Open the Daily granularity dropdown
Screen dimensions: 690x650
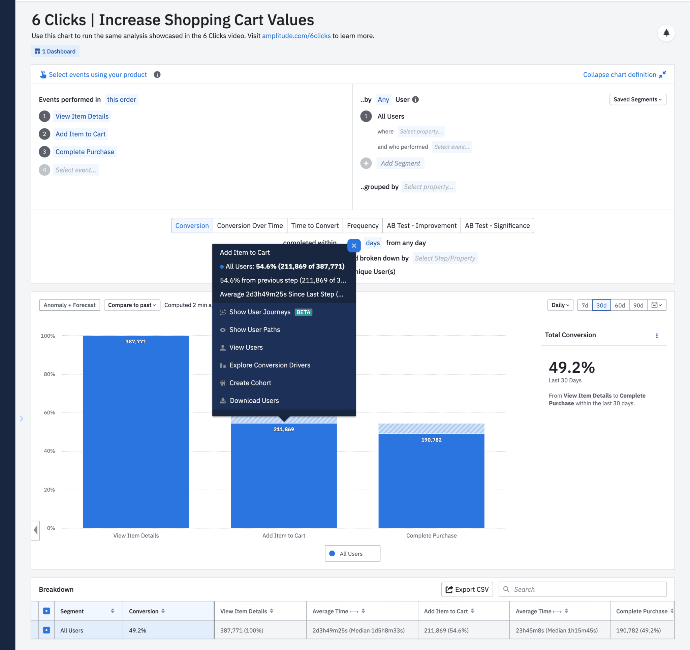[x=560, y=305]
